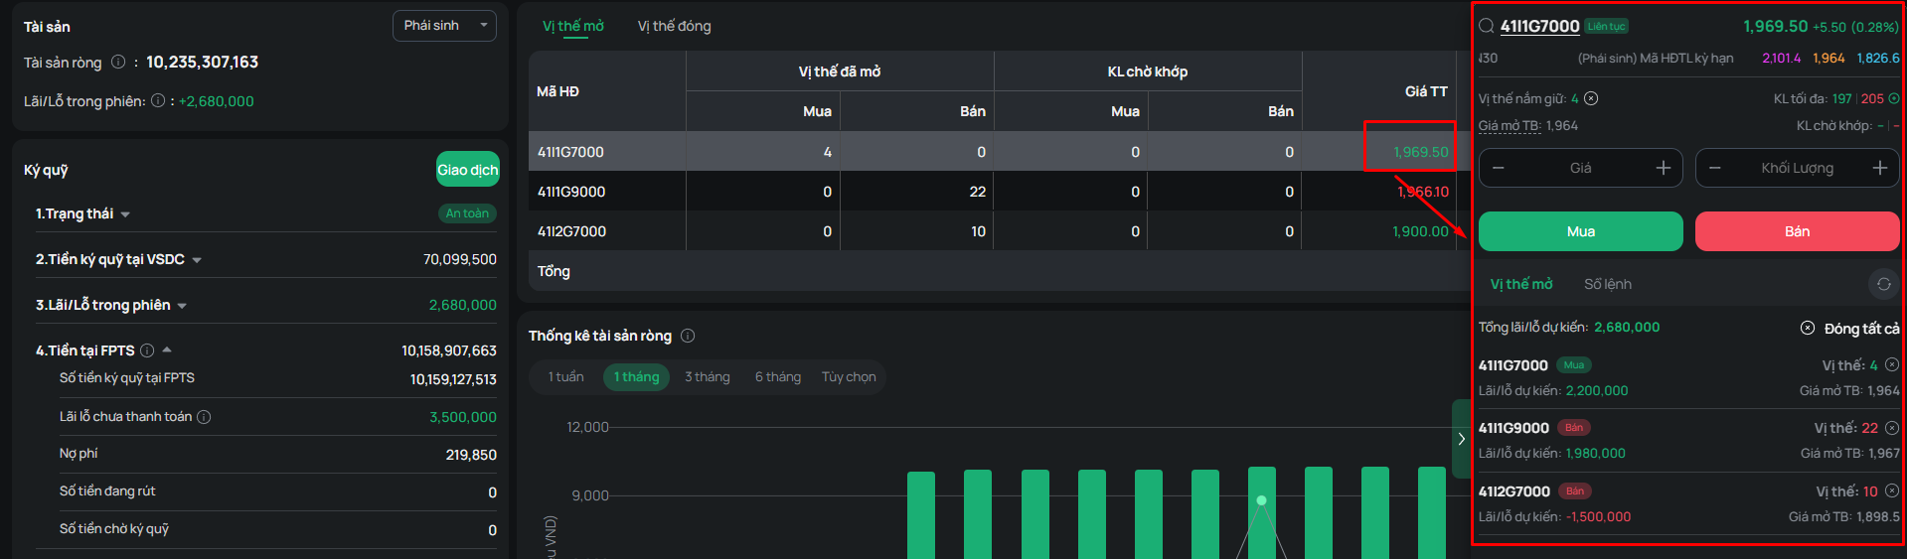The height and width of the screenshot is (559, 1907).
Task: Click the Mua badge on 41I1G7000 position
Action: coord(1574,365)
